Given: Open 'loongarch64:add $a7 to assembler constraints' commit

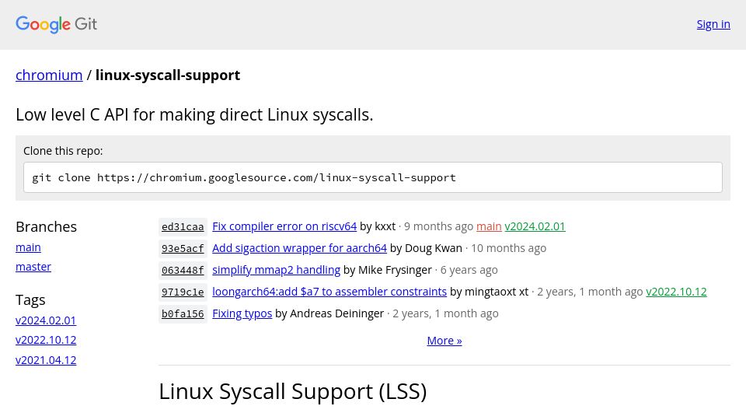Looking at the screenshot, I should click(x=329, y=292).
